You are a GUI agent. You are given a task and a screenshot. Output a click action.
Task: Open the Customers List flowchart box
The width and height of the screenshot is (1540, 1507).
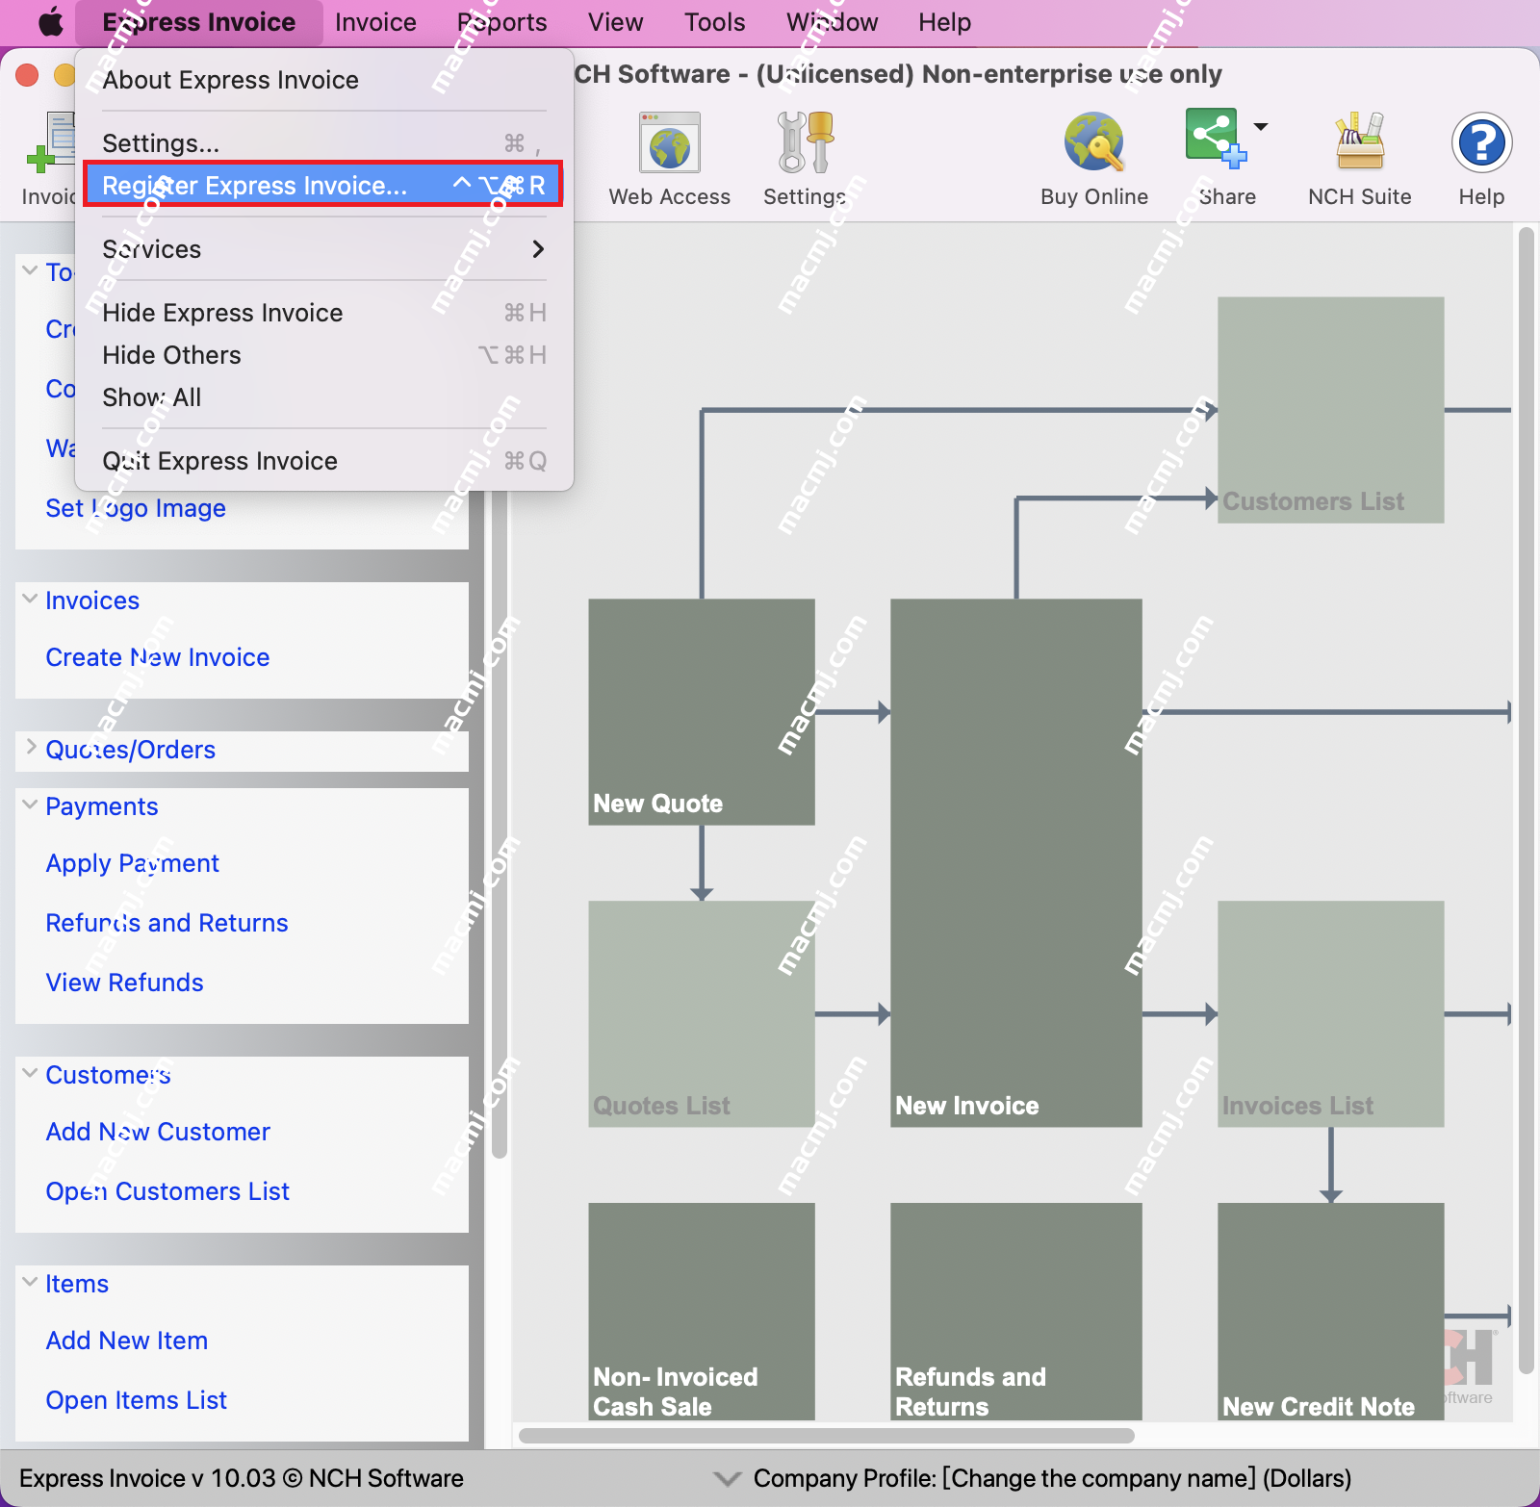coord(1331,409)
